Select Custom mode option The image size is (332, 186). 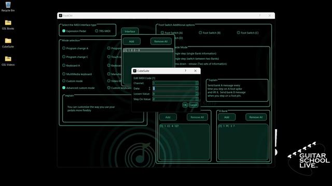[x=64, y=81]
